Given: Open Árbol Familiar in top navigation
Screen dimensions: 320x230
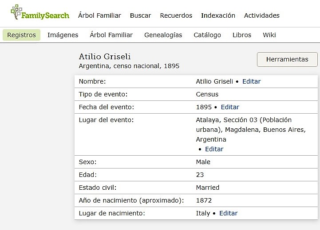Looking at the screenshot, I should click(99, 15).
